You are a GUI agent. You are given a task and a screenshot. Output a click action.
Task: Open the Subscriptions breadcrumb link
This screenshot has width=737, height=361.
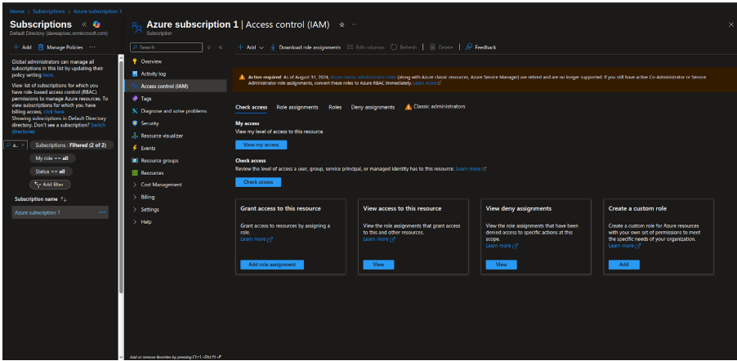(48, 11)
